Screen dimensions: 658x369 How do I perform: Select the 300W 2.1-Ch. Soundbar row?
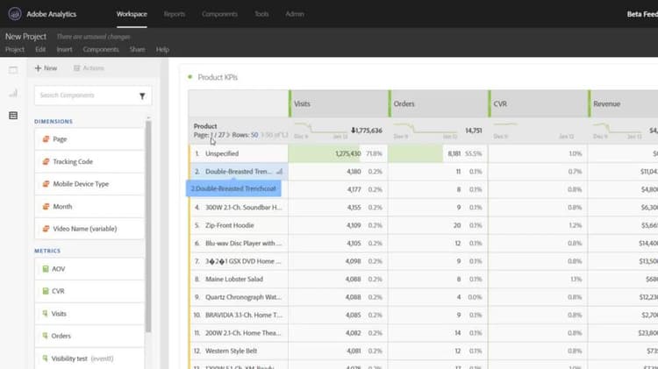coord(239,207)
